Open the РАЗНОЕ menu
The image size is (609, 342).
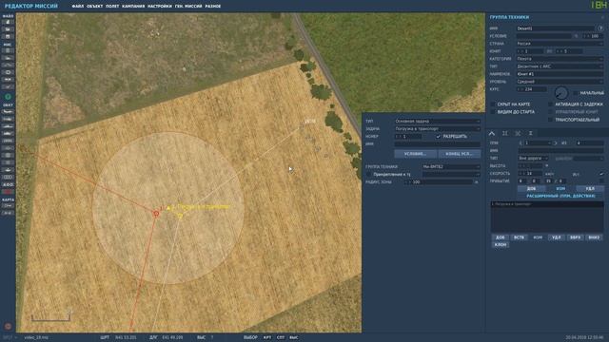pos(213,7)
